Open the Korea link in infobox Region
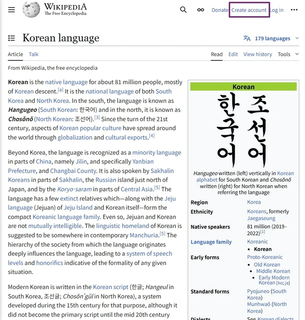The width and height of the screenshot is (305, 320). point(254,202)
